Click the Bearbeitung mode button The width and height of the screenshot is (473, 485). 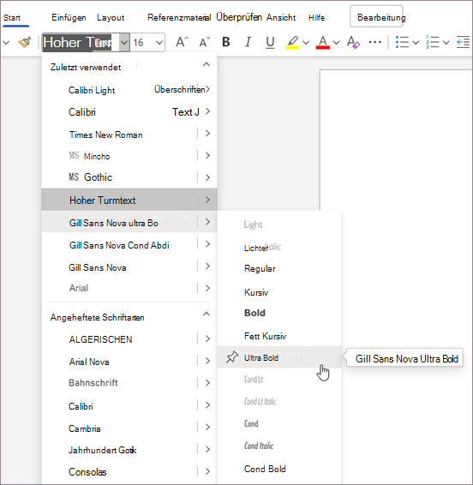[x=376, y=16]
